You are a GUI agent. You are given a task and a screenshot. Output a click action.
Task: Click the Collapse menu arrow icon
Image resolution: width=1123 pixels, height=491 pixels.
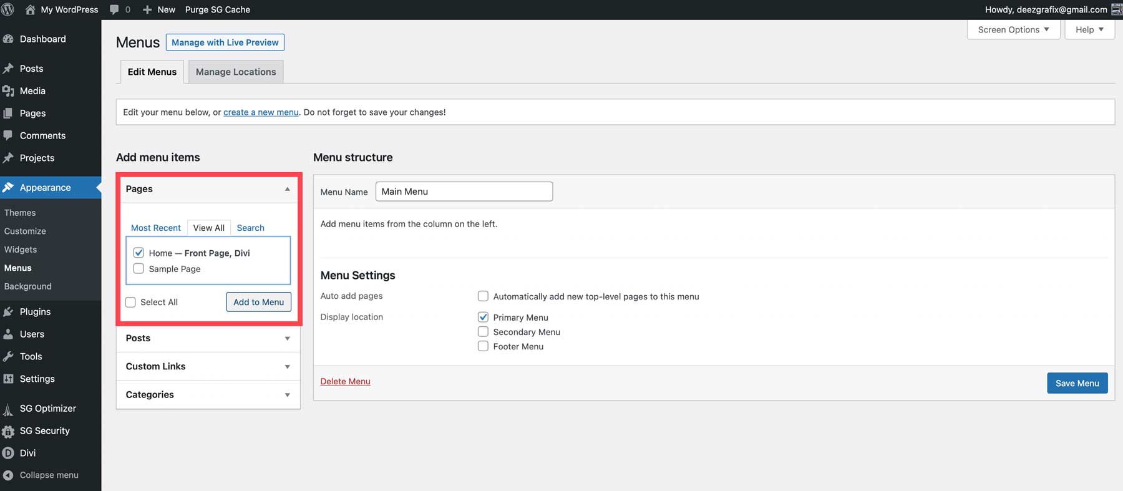click(8, 475)
